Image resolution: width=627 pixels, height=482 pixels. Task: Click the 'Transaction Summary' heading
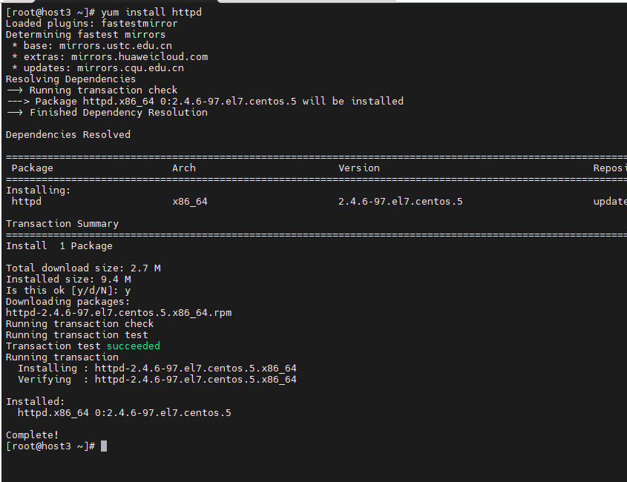[x=62, y=224]
